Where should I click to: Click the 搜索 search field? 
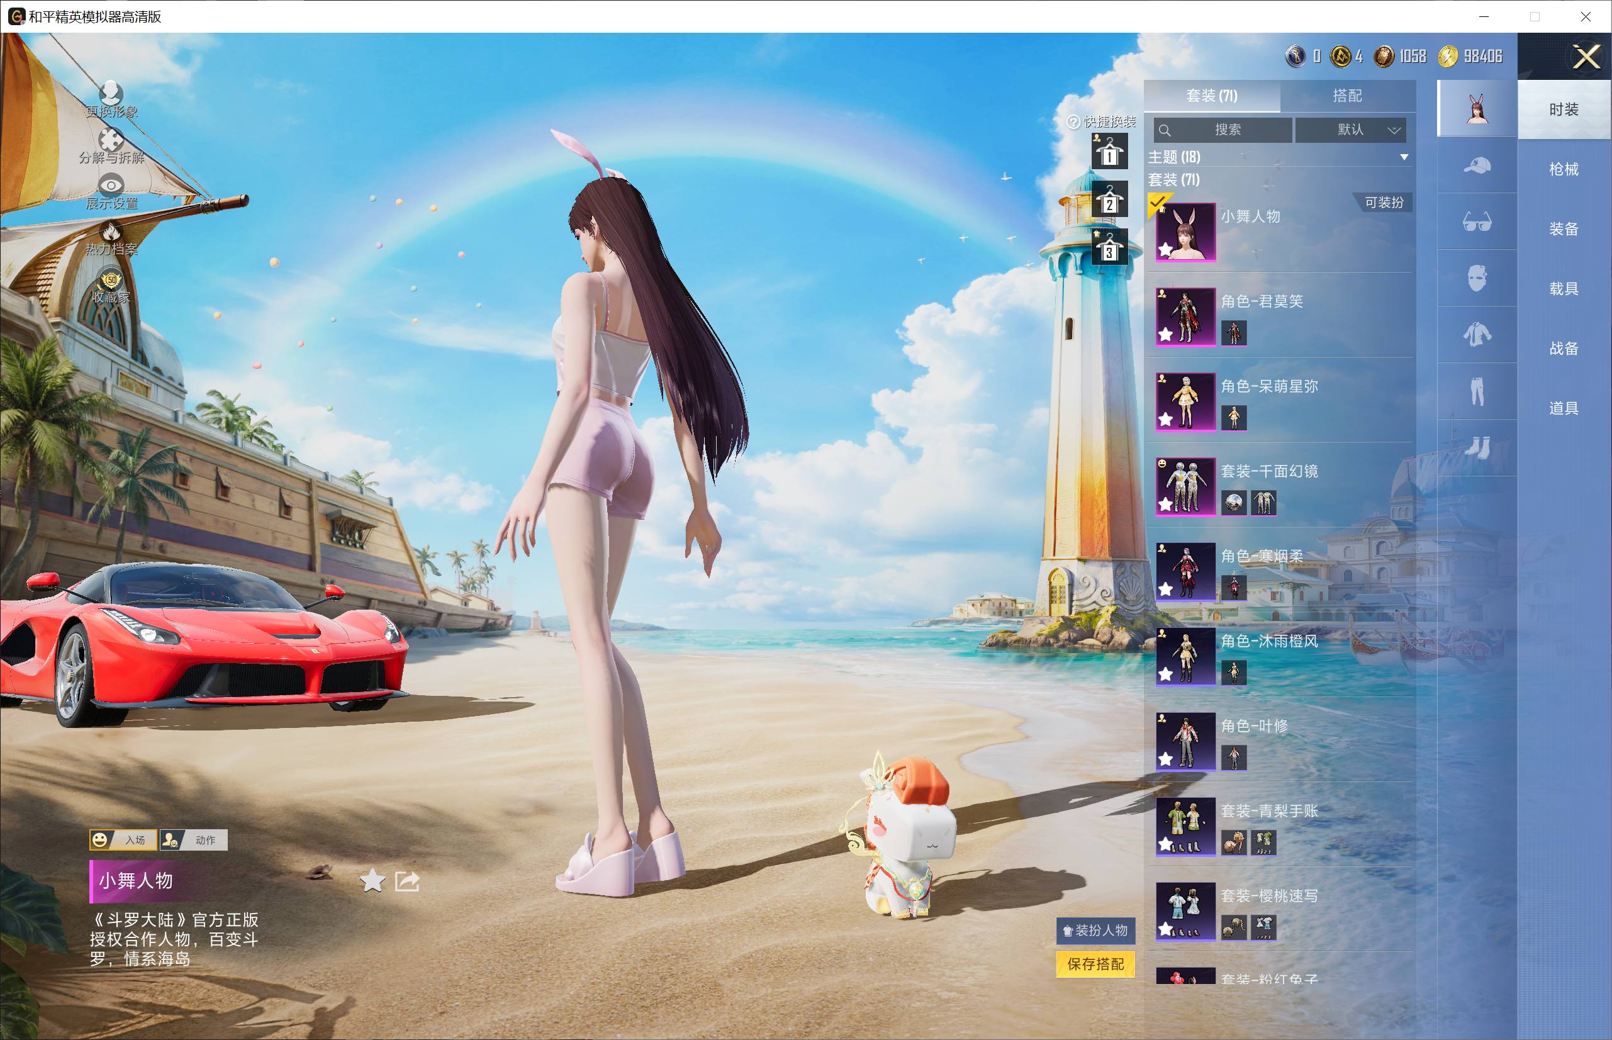(x=1223, y=130)
